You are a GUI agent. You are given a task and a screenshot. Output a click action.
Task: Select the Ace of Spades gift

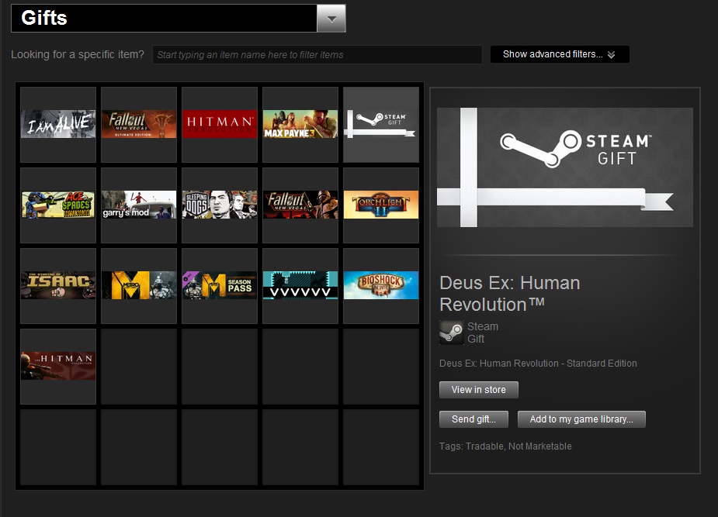(58, 205)
